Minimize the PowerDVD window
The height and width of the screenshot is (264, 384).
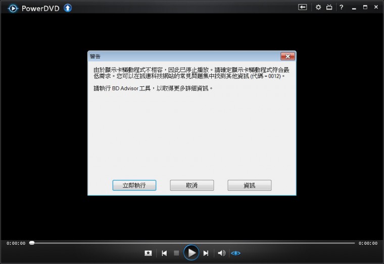354,8
